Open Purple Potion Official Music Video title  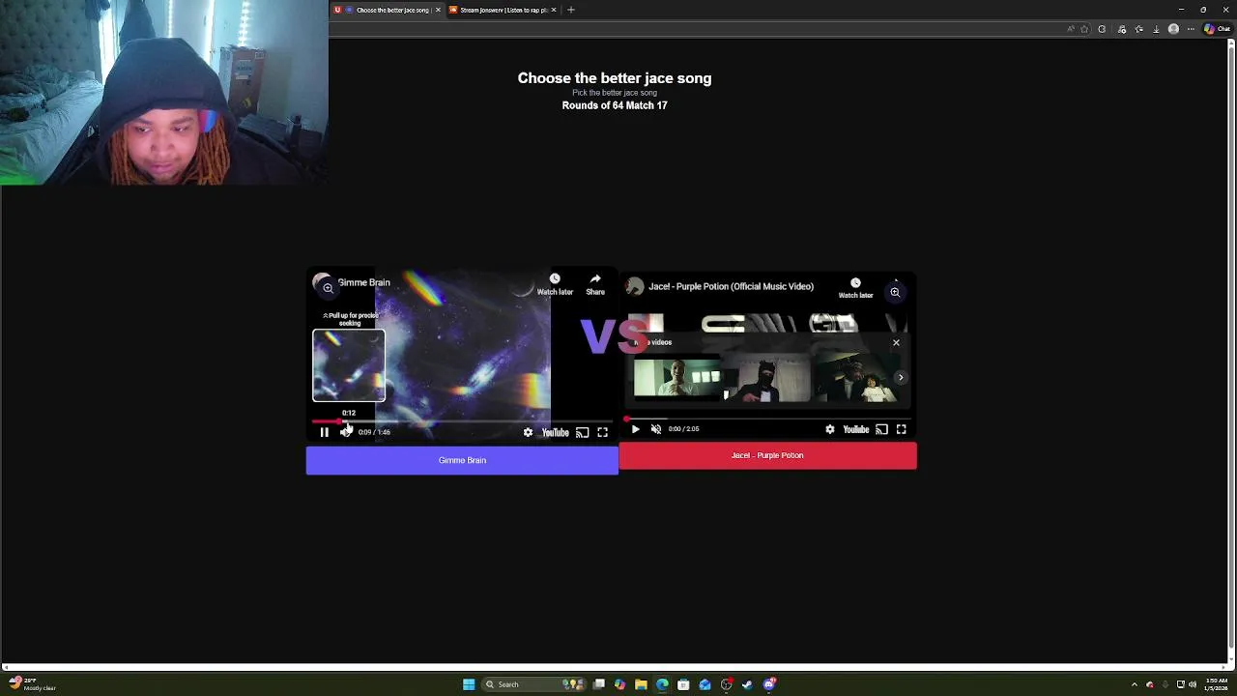[731, 286]
